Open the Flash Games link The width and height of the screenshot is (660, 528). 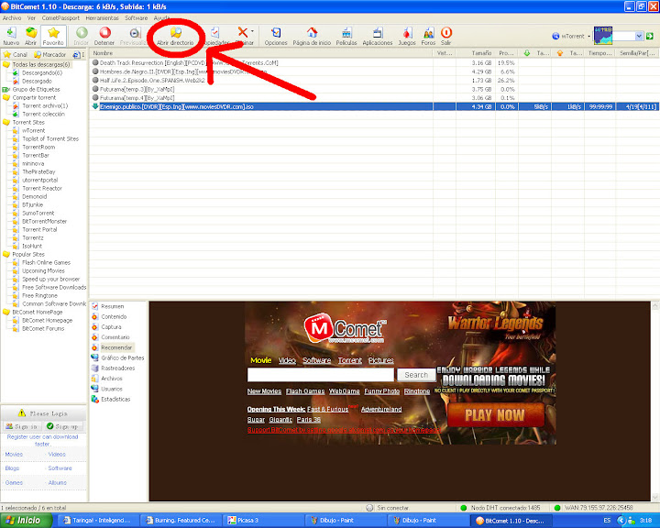click(305, 391)
